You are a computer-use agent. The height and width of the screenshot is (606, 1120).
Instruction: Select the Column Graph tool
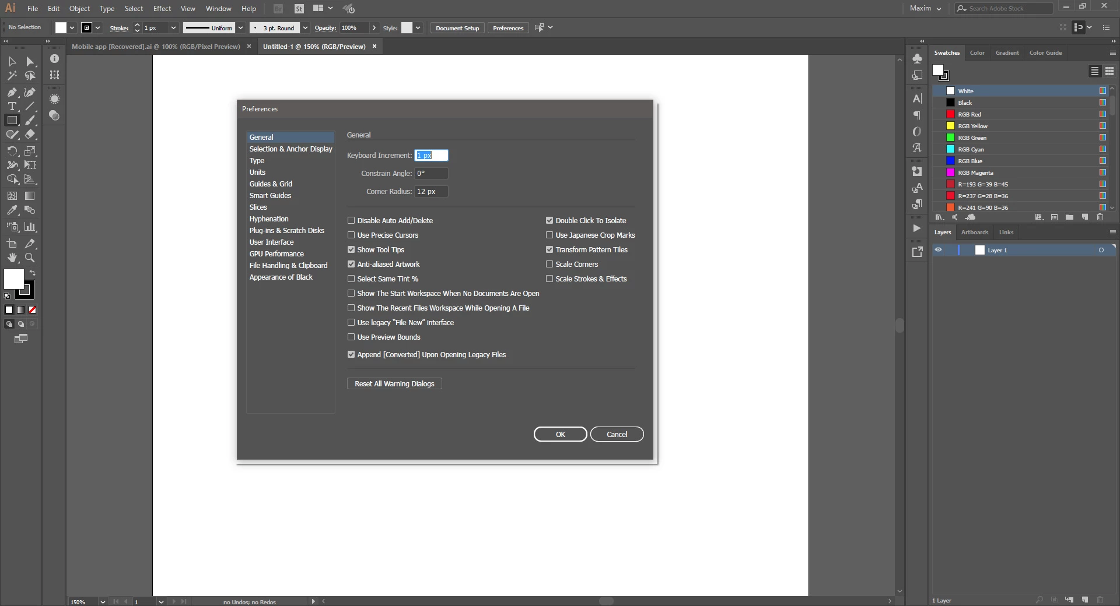point(30,227)
